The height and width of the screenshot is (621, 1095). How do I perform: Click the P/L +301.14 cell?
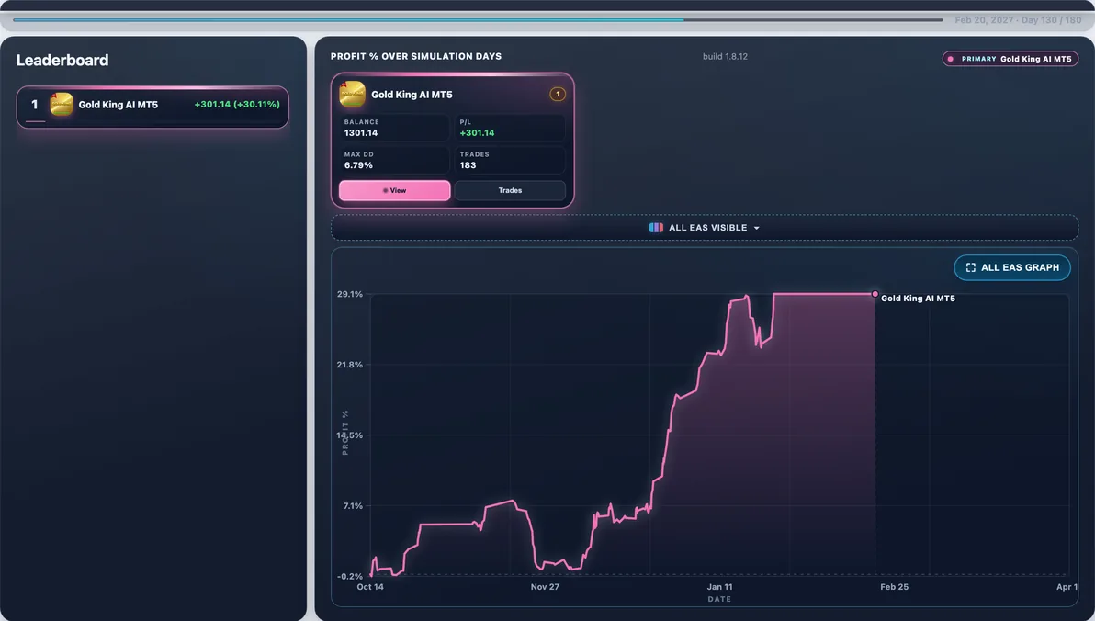(510, 128)
